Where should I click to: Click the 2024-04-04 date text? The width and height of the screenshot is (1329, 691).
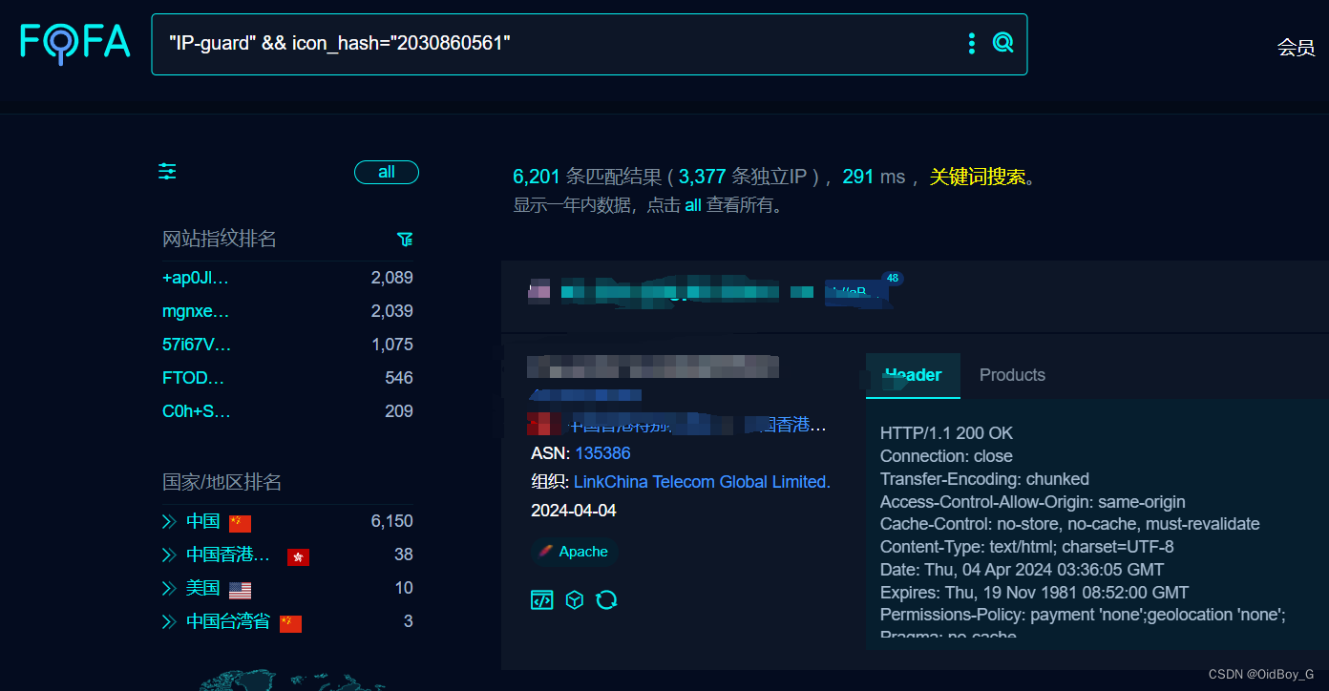click(574, 511)
